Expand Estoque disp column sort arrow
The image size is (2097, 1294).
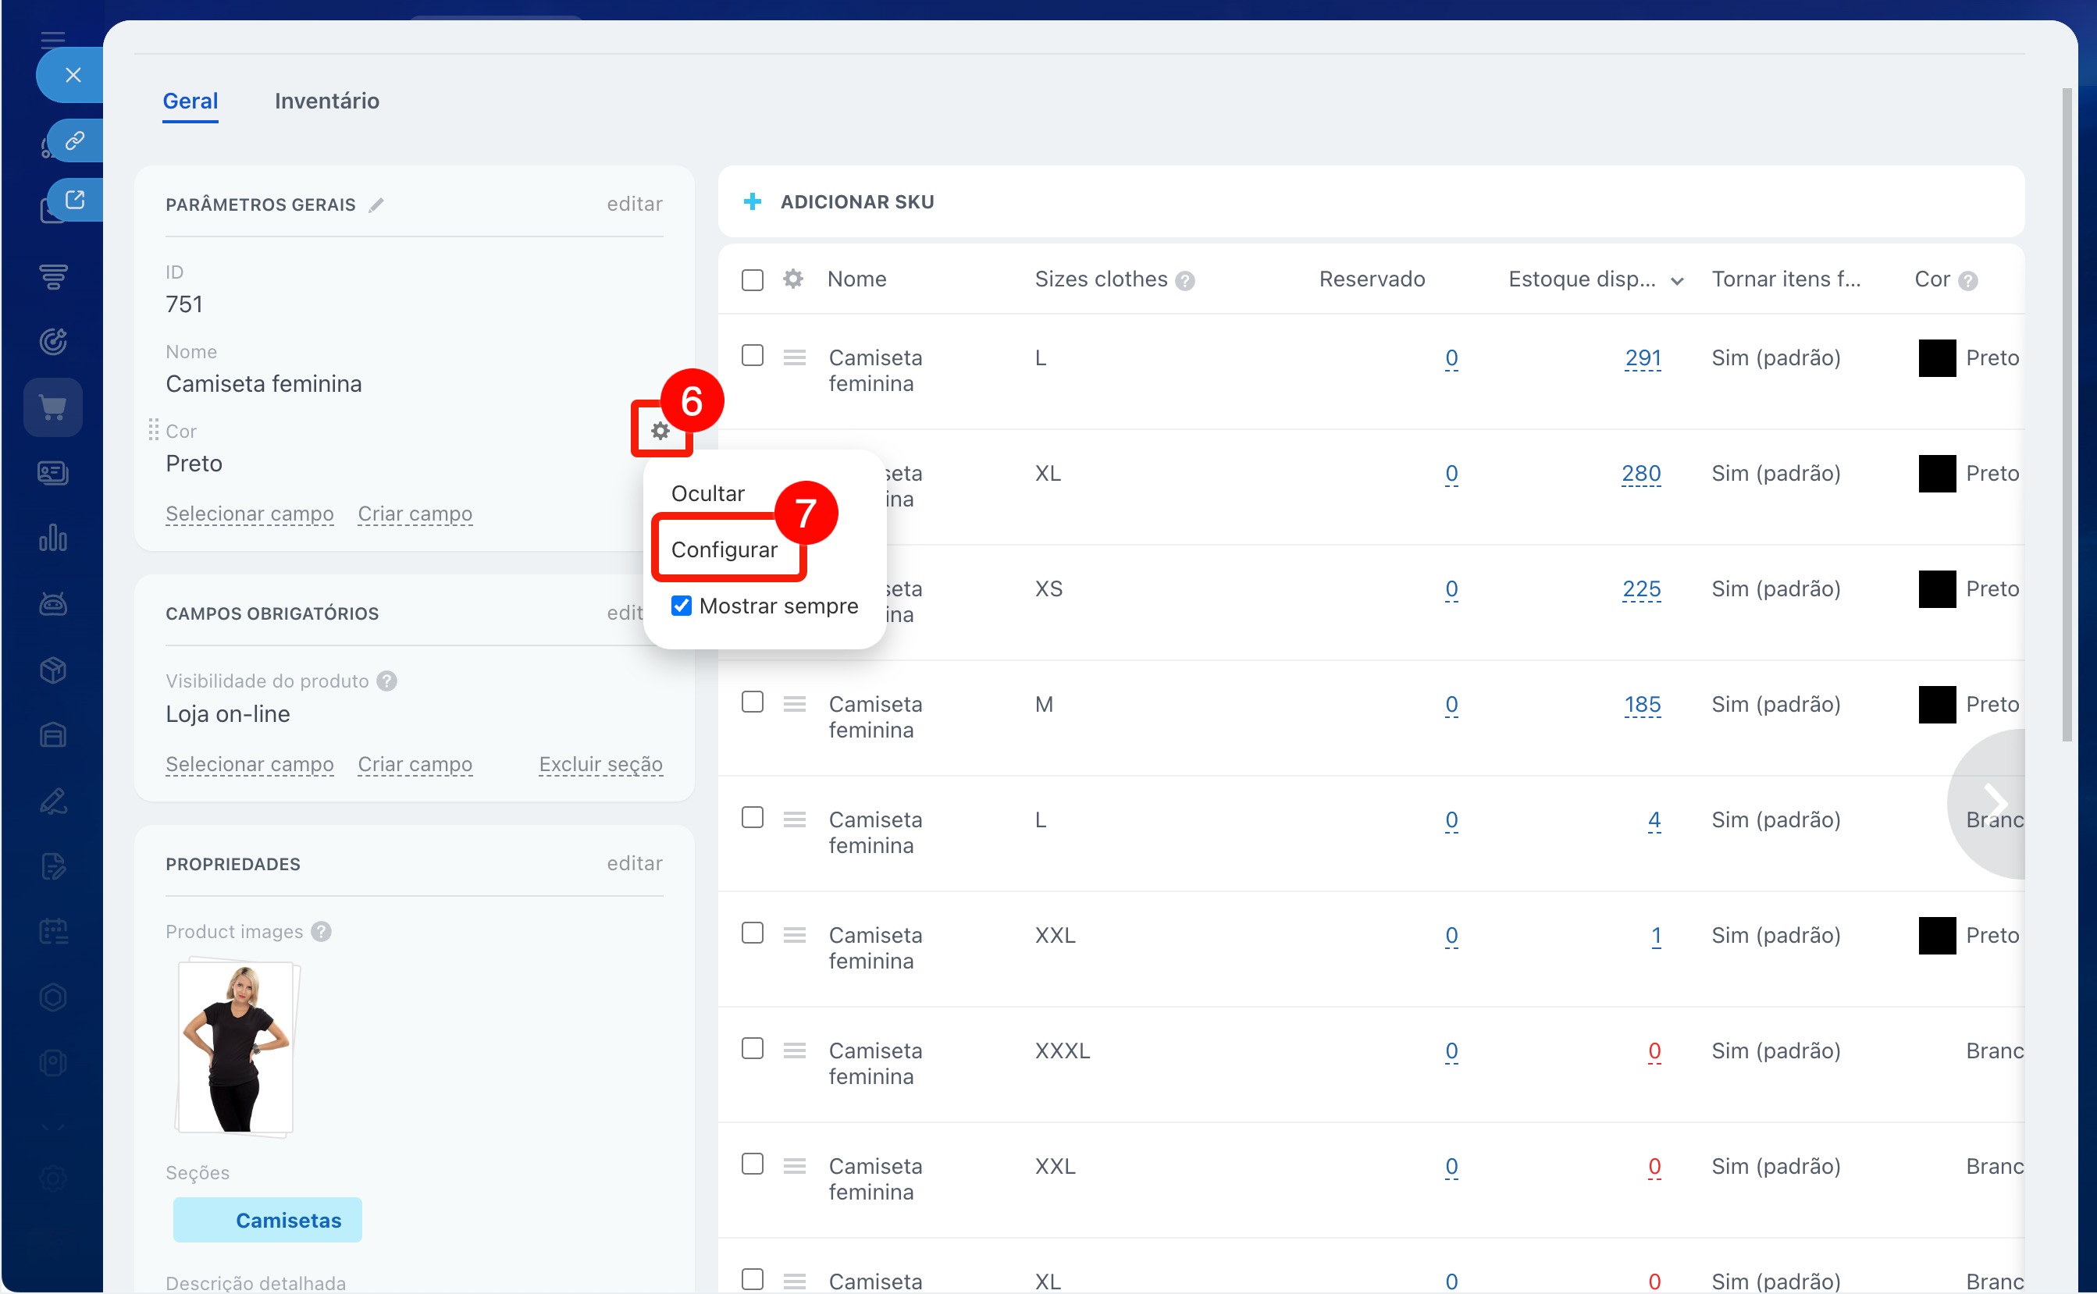1677,281
